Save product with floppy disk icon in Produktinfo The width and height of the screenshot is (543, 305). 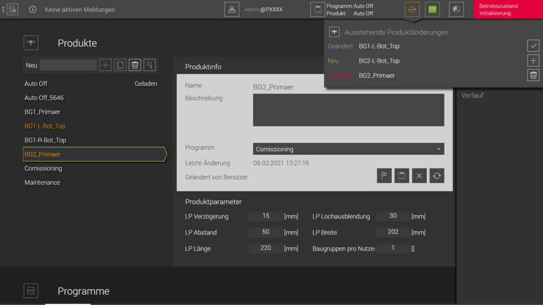402,176
